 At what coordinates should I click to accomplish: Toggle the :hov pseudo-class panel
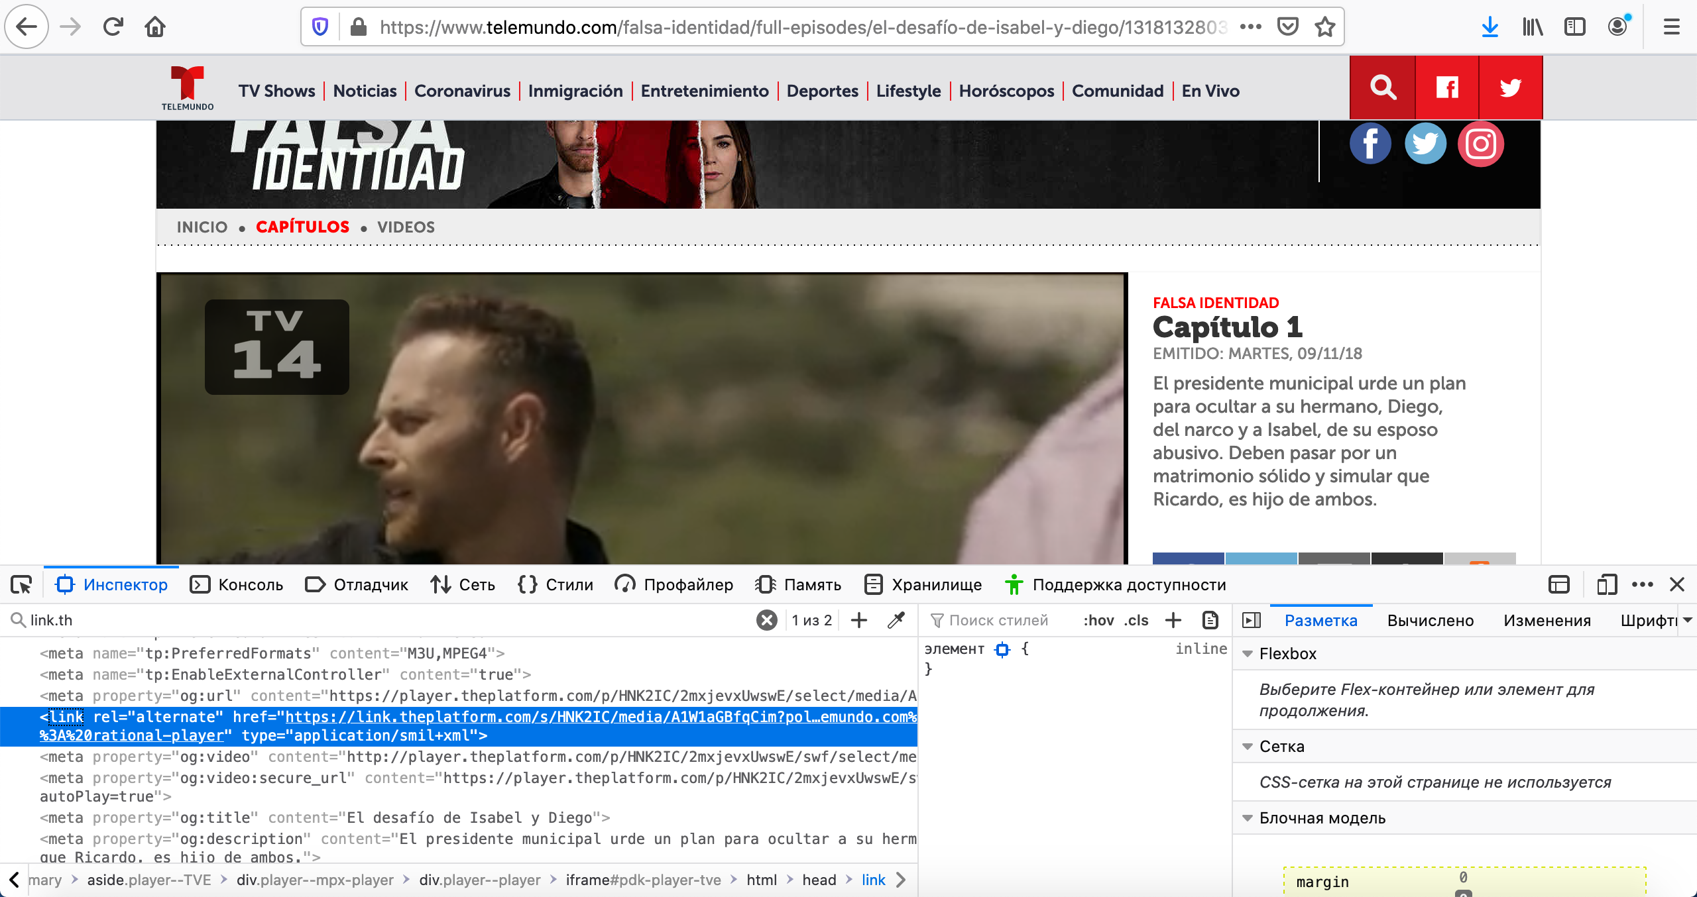(1098, 620)
